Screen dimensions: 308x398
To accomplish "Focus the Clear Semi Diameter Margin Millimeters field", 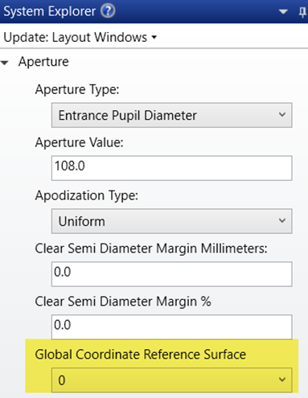I will (172, 274).
